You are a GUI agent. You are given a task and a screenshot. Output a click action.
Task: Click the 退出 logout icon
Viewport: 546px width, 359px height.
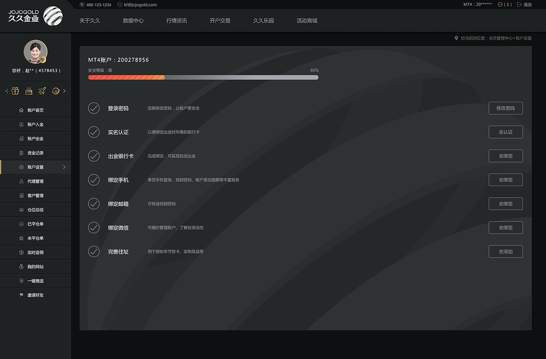[x=519, y=5]
